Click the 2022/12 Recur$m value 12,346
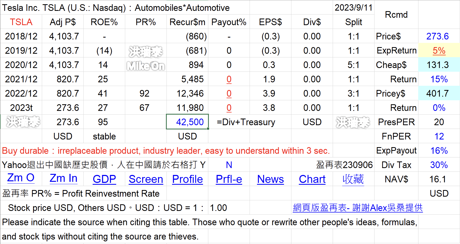Screen dimensions: 460x244 pyautogui.click(x=190, y=93)
